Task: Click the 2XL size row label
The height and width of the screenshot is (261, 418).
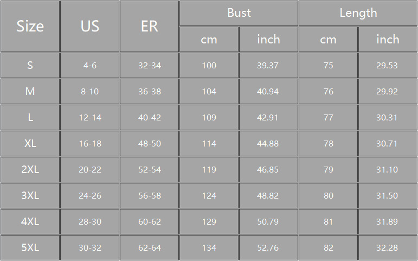Action: coord(30,170)
